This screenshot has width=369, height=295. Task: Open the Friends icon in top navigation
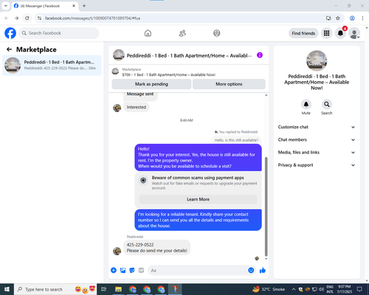coord(182,33)
